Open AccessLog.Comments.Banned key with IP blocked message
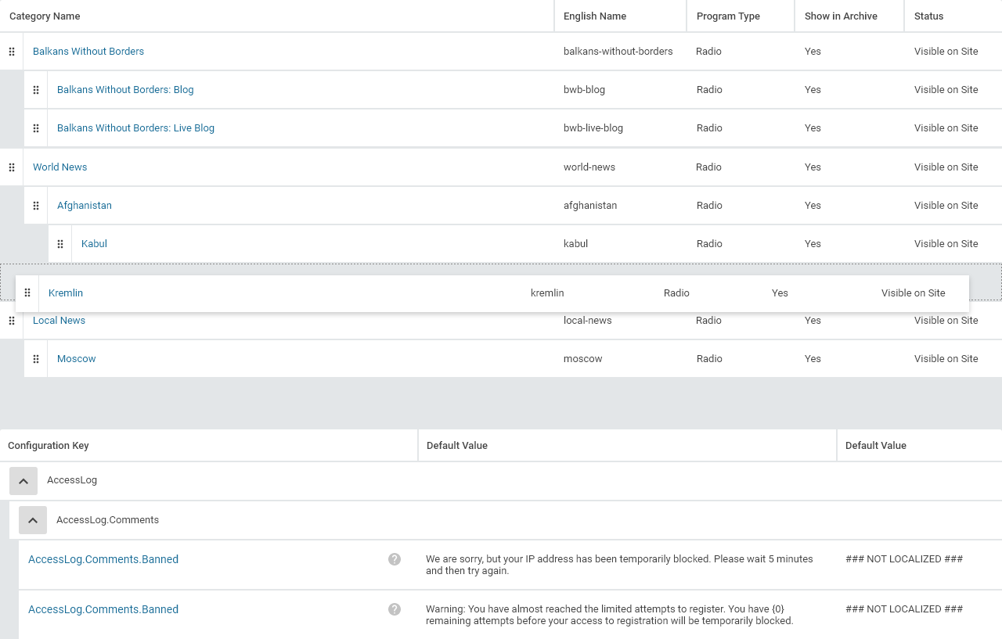Screen dimensions: 1002x639 coord(103,559)
